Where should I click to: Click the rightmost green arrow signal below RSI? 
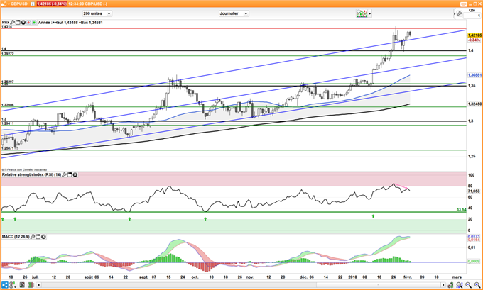[373, 216]
